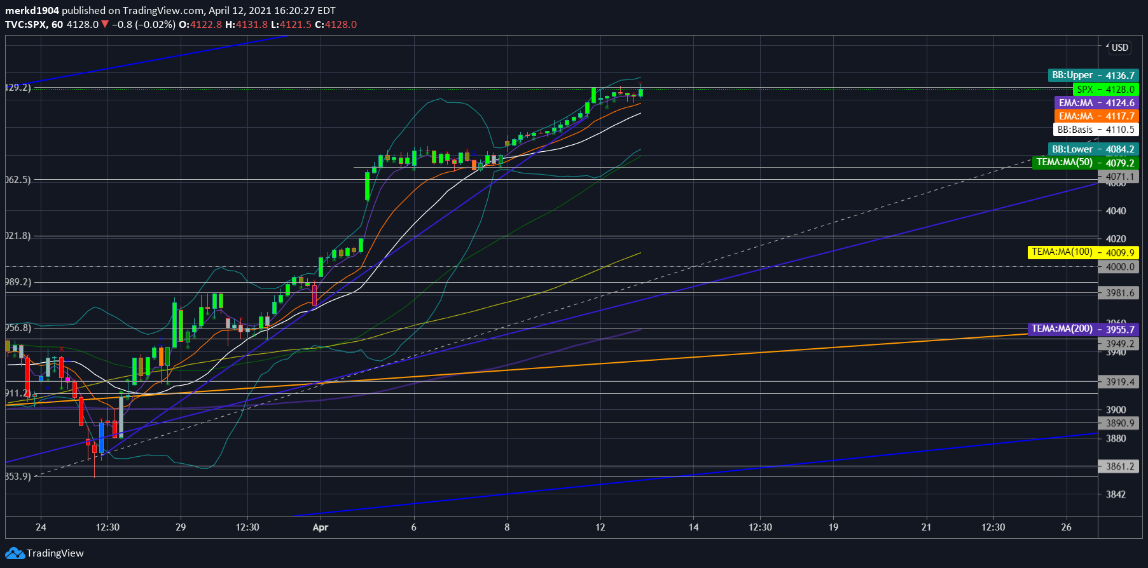Click the USD currency label
The height and width of the screenshot is (568, 1148).
click(x=1120, y=48)
